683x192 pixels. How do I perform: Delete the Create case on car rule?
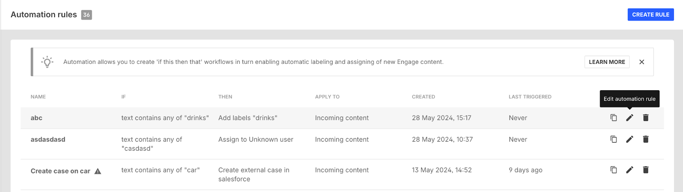point(646,170)
